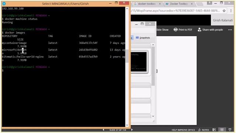
Task: Click the Chrome address bar URL
Action: coord(176,11)
